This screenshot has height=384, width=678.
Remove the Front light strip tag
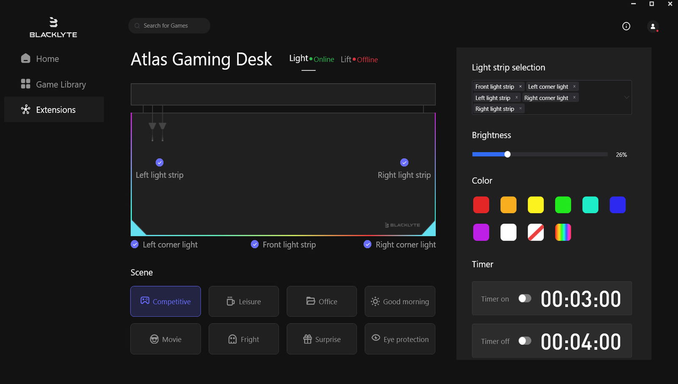tap(520, 86)
